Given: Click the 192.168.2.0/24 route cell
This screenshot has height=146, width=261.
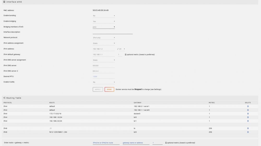Looking at the screenshot, I should (x=56, y=121).
